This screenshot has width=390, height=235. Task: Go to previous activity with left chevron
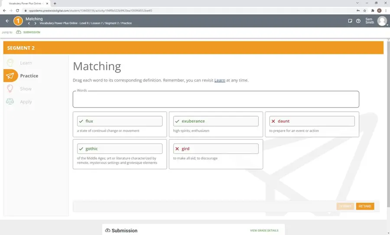29,23
